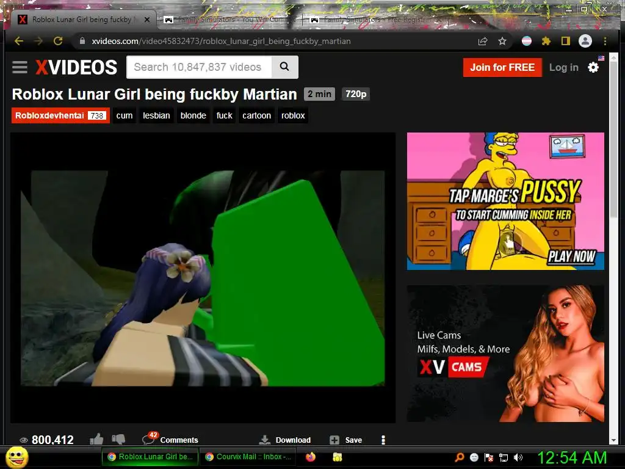This screenshot has height=469, width=625.
Task: View site info via the lock icon
Action: pos(82,41)
